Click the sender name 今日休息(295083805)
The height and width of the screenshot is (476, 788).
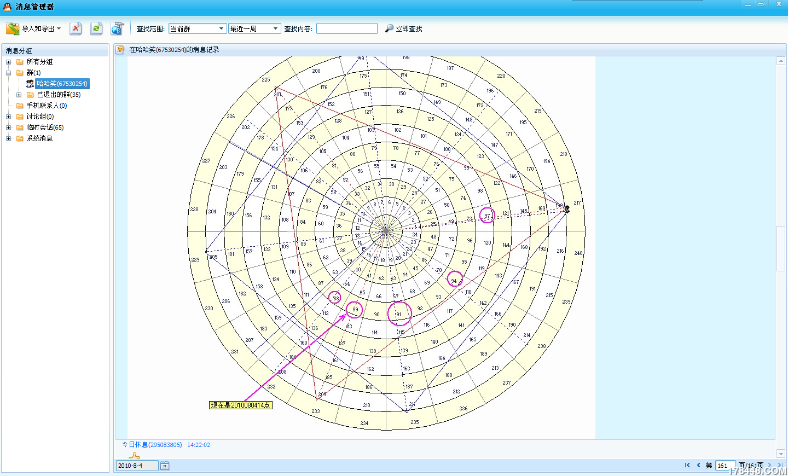point(152,445)
